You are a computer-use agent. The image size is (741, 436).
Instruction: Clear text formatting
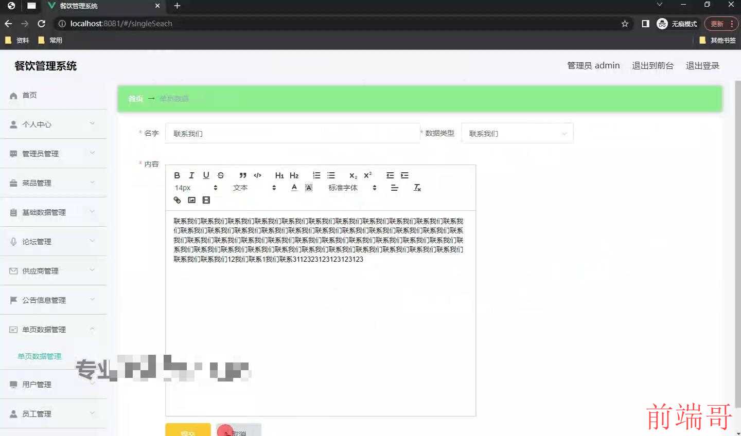[417, 188]
